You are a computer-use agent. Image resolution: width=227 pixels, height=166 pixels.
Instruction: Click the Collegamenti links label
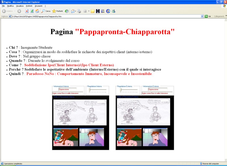219,16
